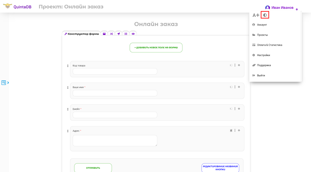Click Иван Иванов user name
The width and height of the screenshot is (311, 172).
tap(282, 8)
